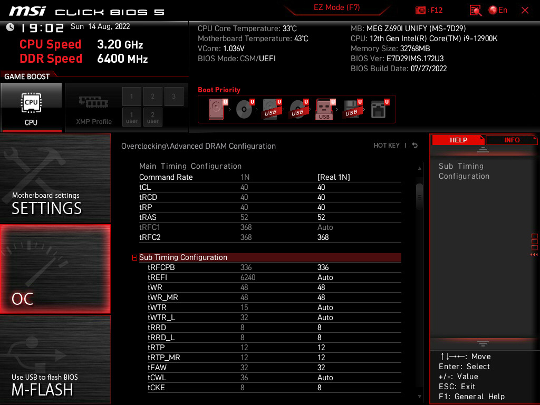This screenshot has height=405, width=540.
Task: Close the BIOS setup with X
Action: coord(525,11)
